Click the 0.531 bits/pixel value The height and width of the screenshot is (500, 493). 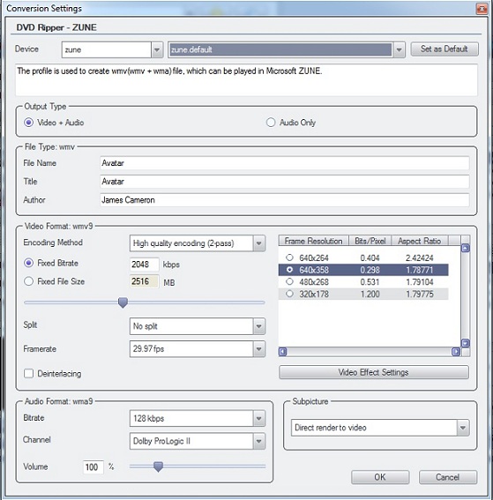pos(370,282)
